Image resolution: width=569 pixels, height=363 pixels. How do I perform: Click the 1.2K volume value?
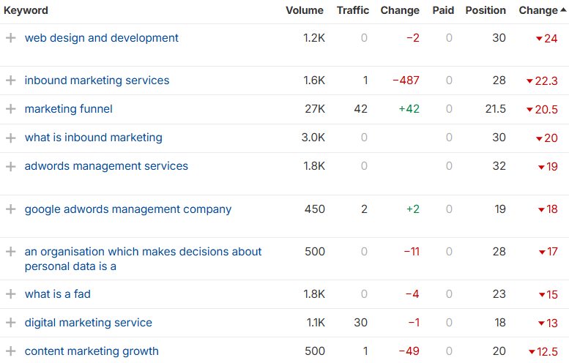pos(314,38)
